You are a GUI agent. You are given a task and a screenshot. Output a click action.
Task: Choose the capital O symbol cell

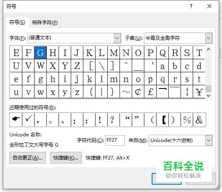tap(138, 53)
